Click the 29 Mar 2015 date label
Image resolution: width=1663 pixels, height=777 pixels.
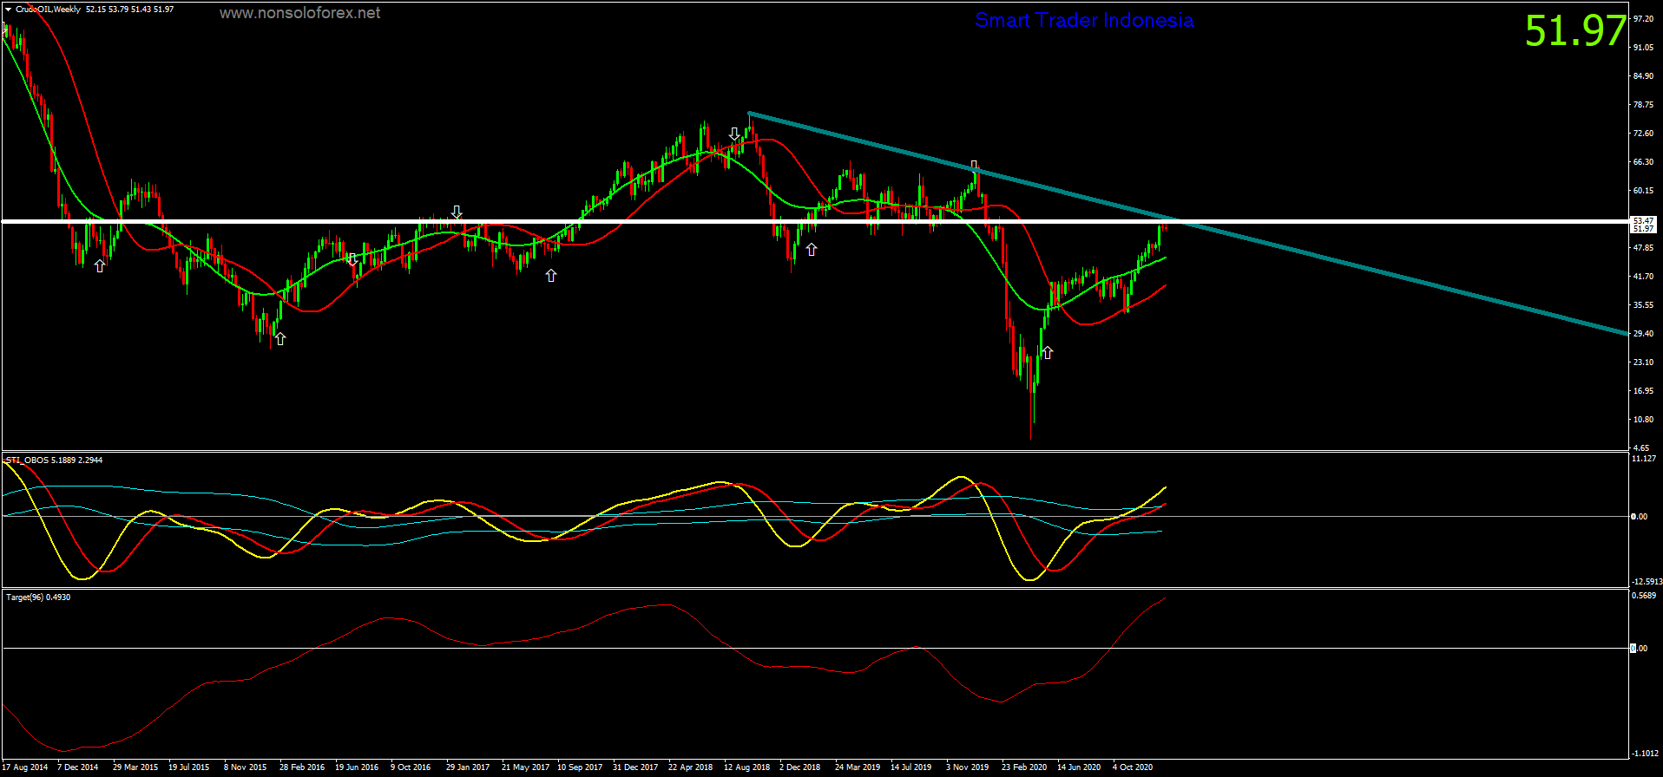point(135,767)
